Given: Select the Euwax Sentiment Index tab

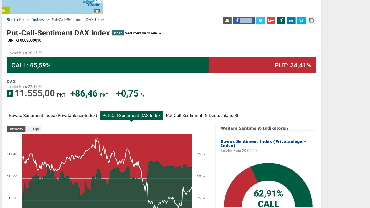Looking at the screenshot, I should coord(53,116).
